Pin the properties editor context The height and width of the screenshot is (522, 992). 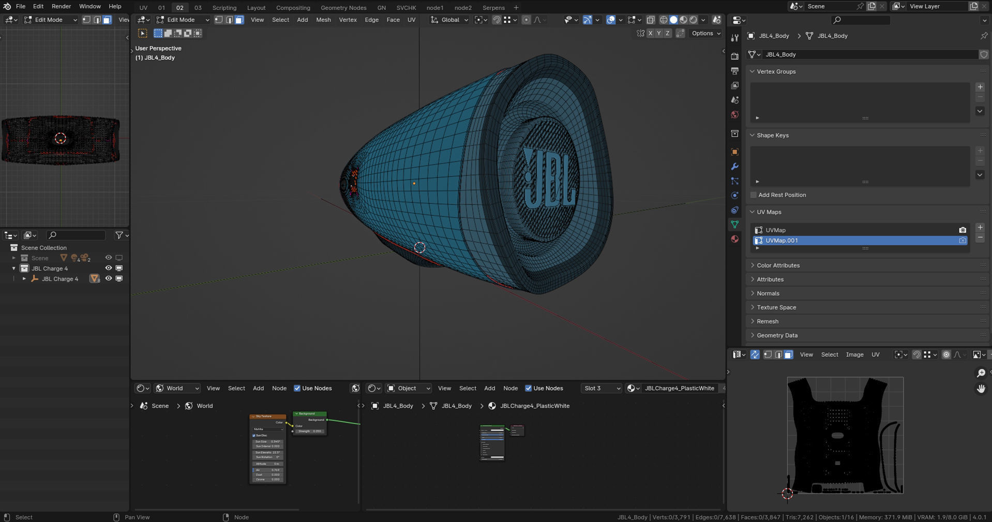tap(984, 36)
